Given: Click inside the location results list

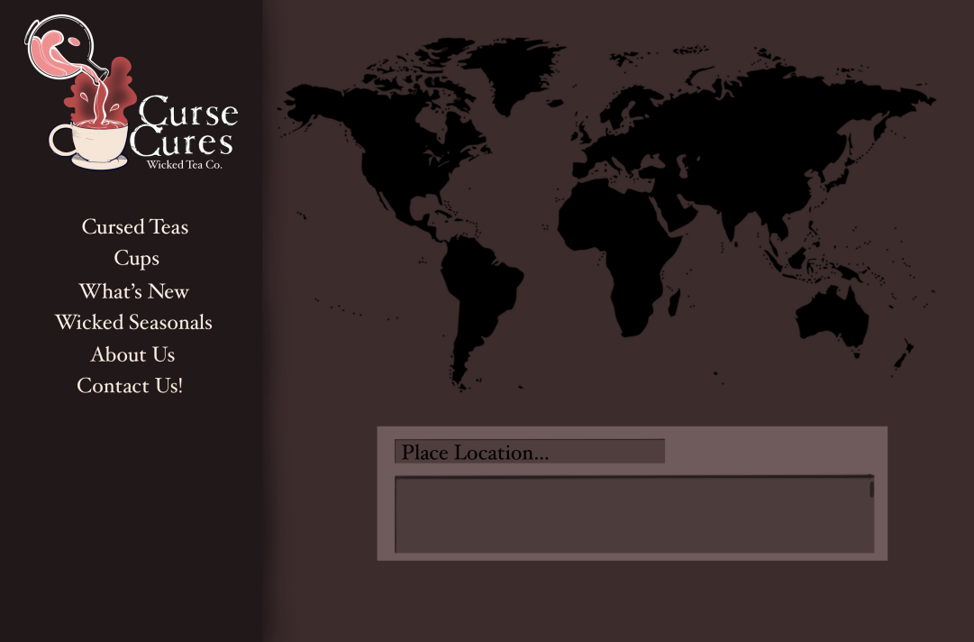Looking at the screenshot, I should pos(631,512).
